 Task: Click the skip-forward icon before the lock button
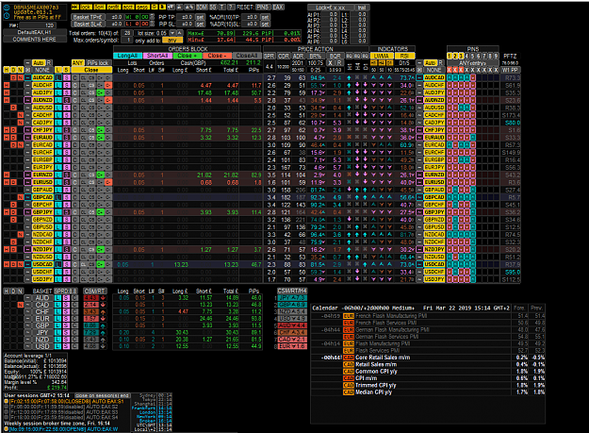pyautogui.click(x=74, y=8)
